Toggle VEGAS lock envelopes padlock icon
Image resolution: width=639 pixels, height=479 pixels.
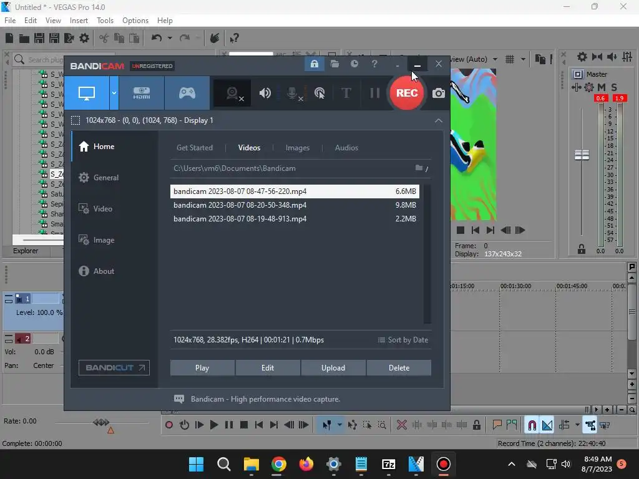pos(476,425)
